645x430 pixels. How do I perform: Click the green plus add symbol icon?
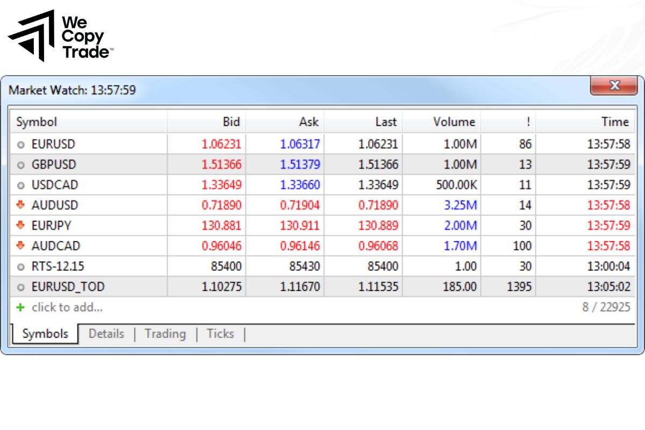pyautogui.click(x=20, y=307)
